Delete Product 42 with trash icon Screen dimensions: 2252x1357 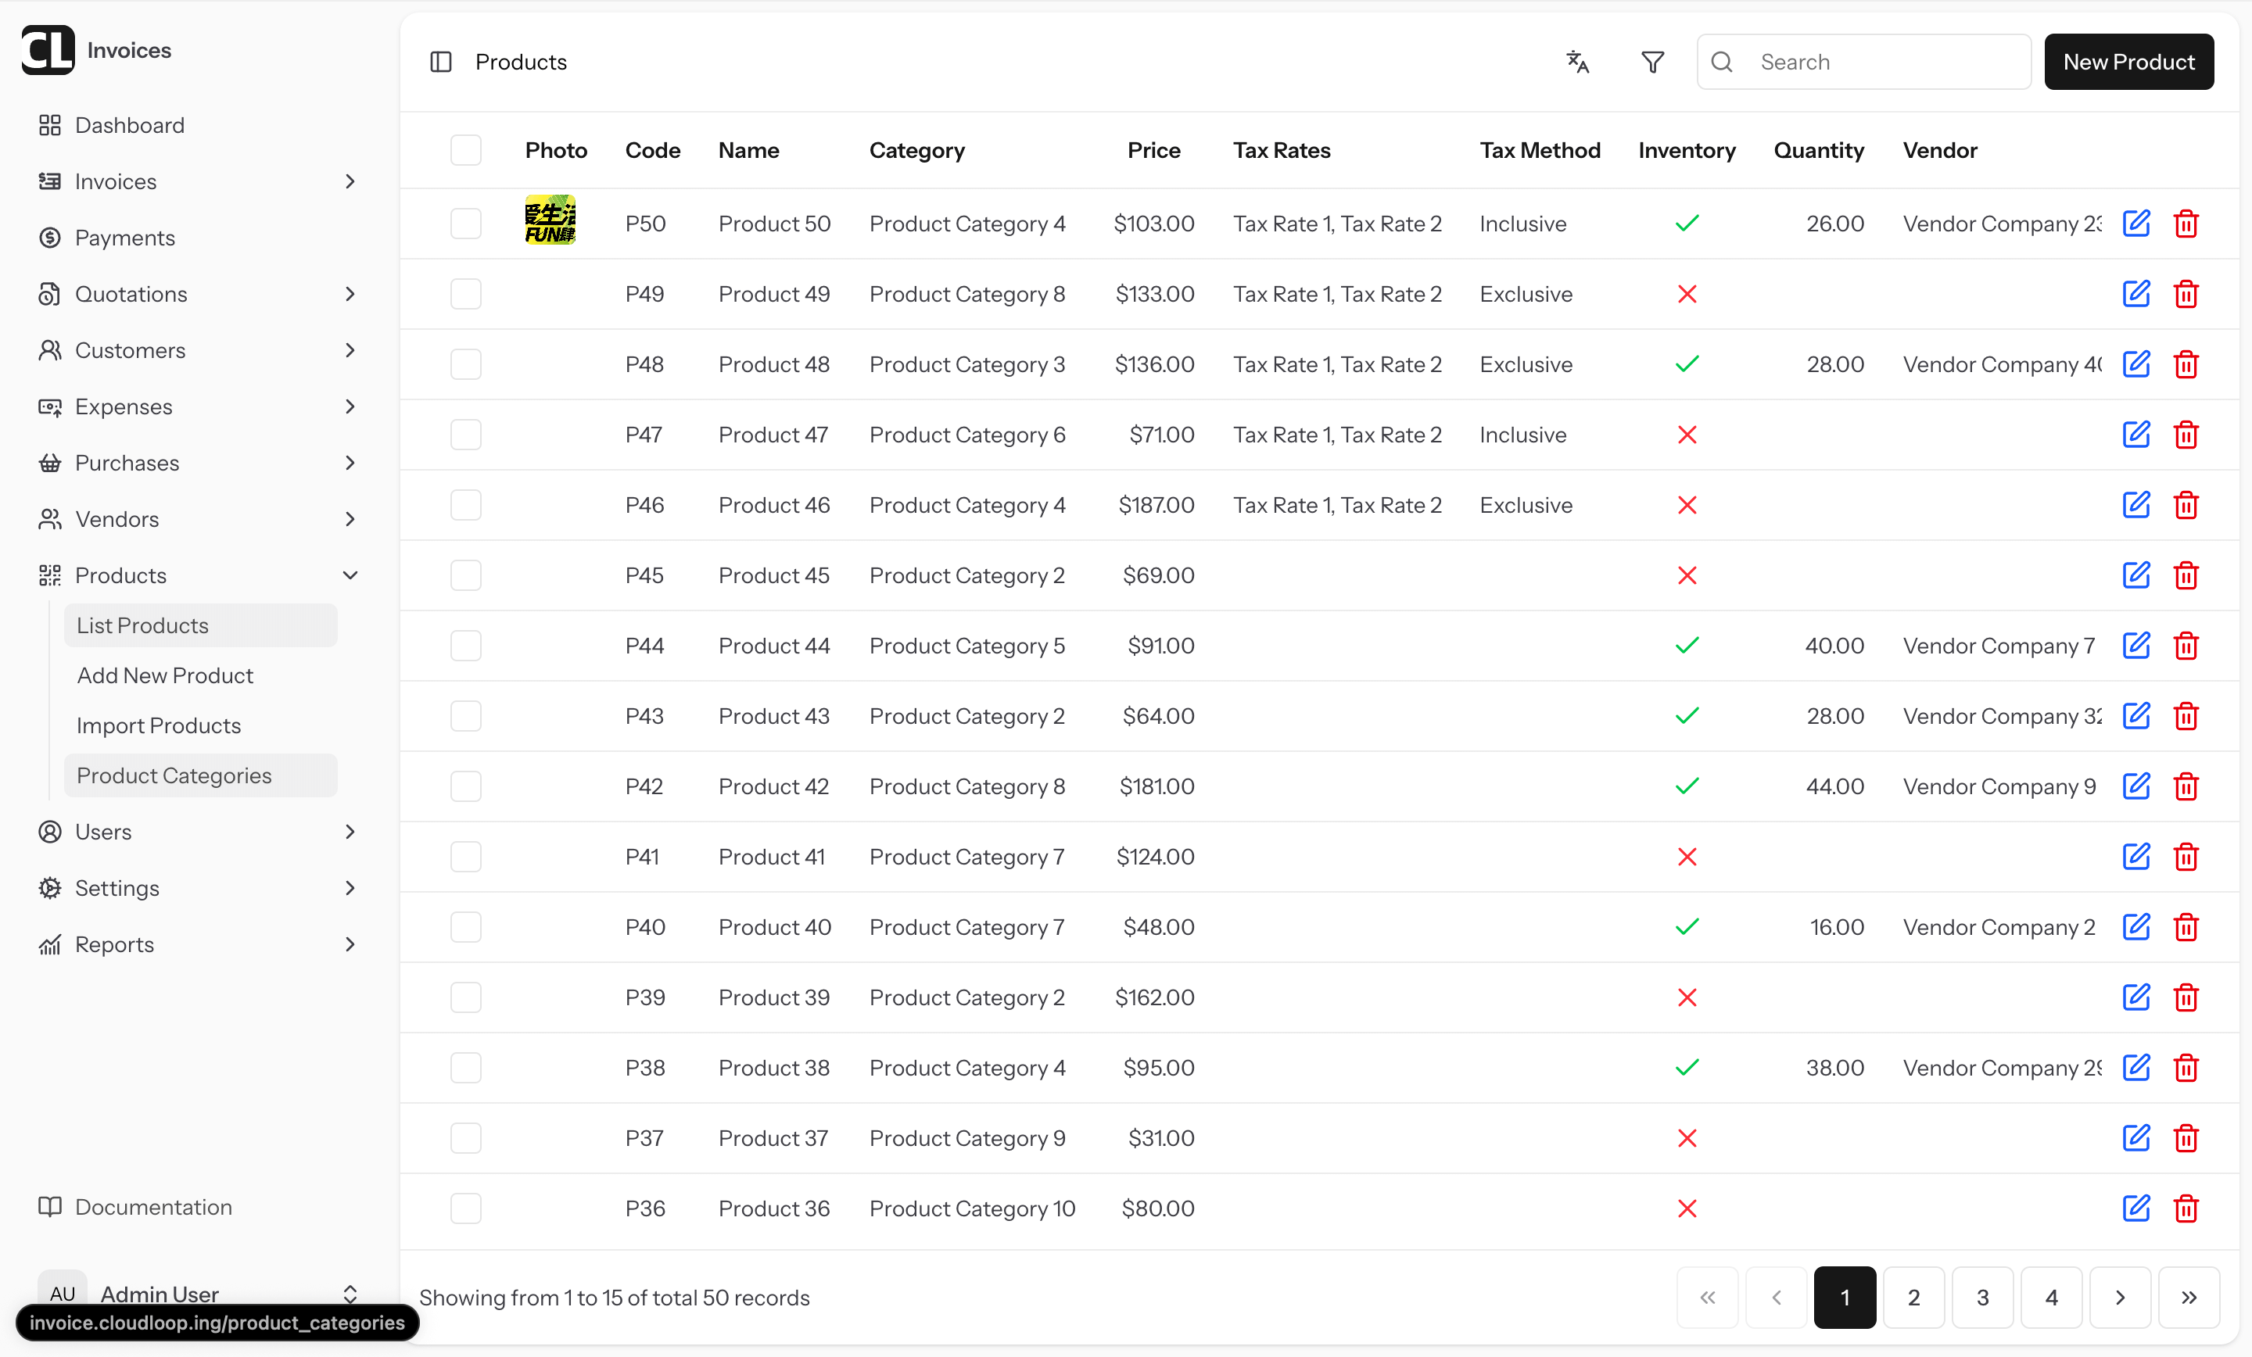pos(2186,787)
